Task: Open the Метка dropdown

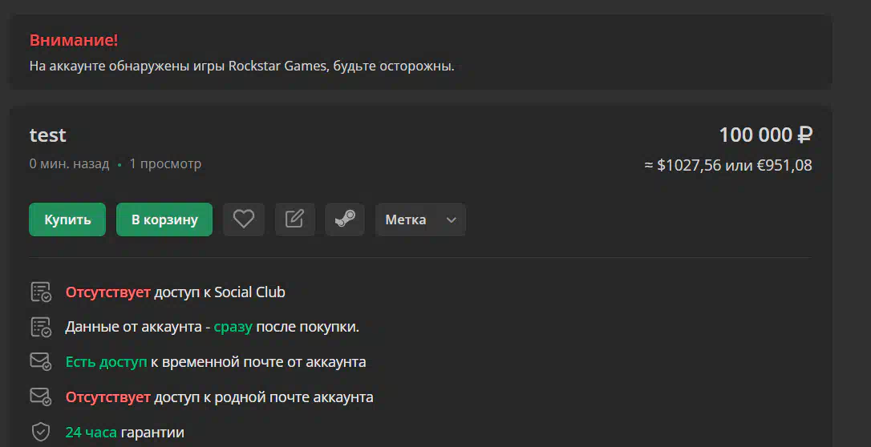Action: tap(420, 219)
